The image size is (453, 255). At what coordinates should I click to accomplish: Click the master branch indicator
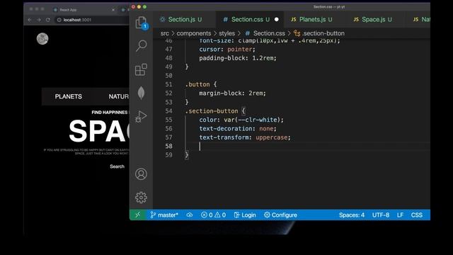click(x=164, y=215)
